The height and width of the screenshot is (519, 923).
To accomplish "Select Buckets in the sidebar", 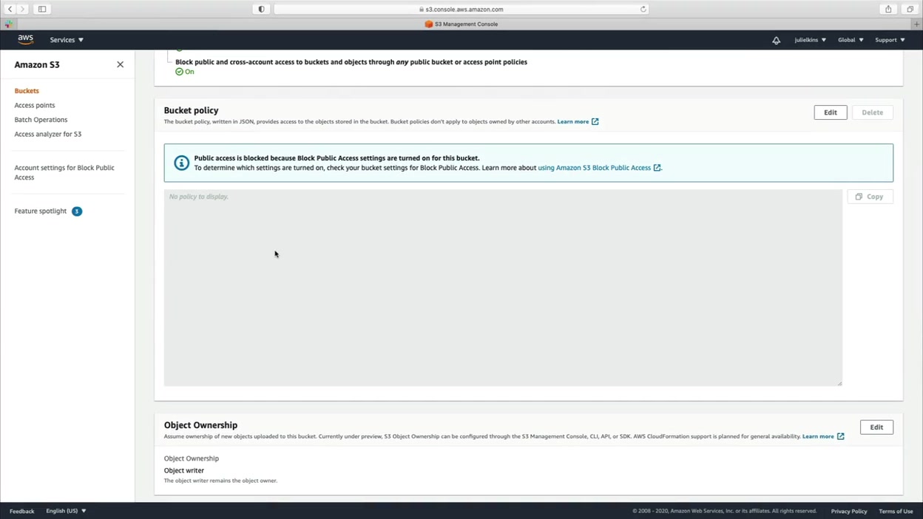I will [27, 91].
